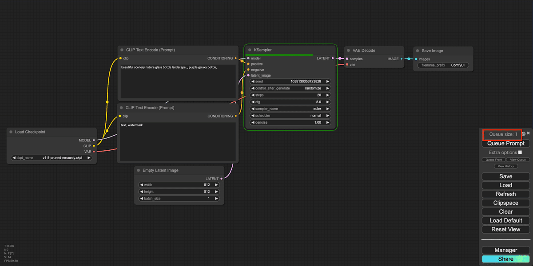This screenshot has width=533, height=266.
Task: Click the Queue Front button
Action: (x=493, y=160)
